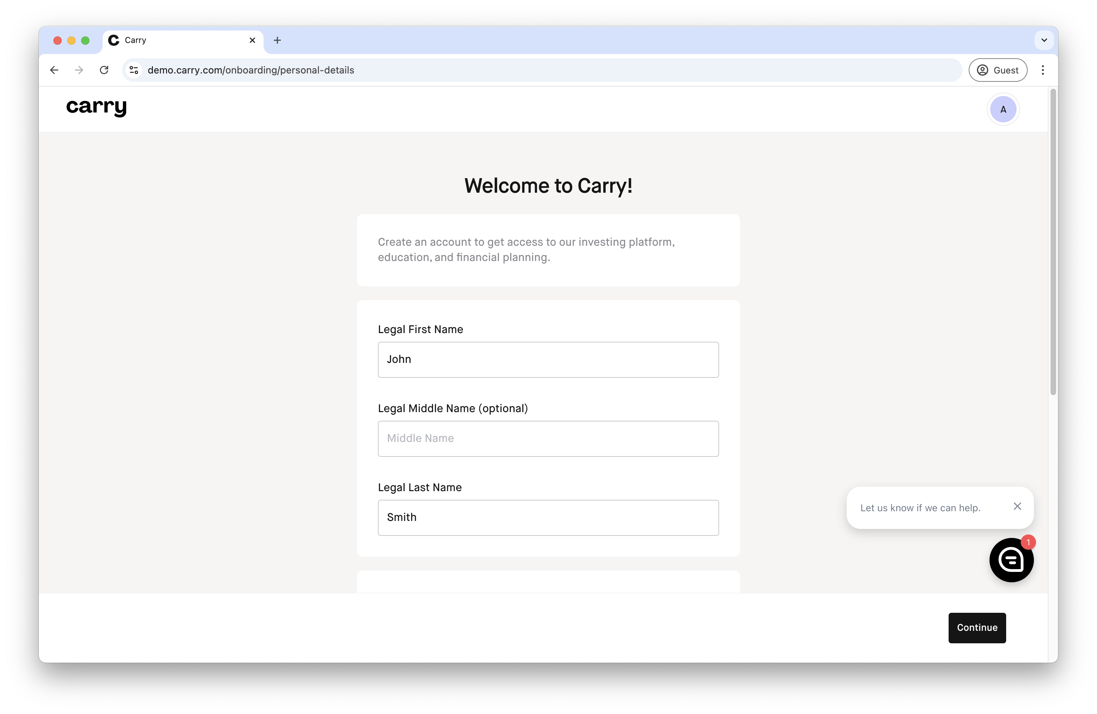Click the 'Legal First Name' label
The width and height of the screenshot is (1097, 714).
tap(420, 329)
